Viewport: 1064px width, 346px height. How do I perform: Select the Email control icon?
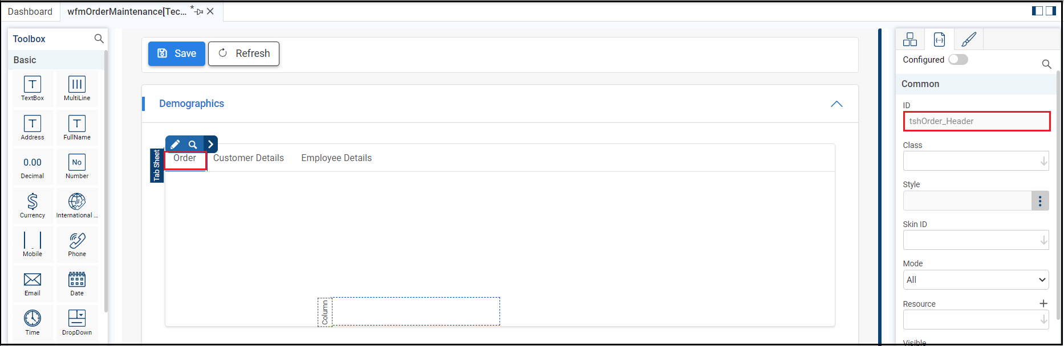point(33,283)
